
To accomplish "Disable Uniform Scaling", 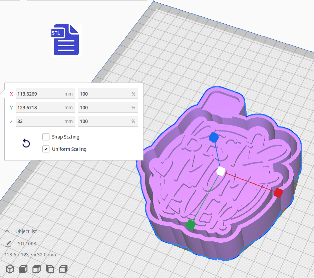I will click(46, 149).
